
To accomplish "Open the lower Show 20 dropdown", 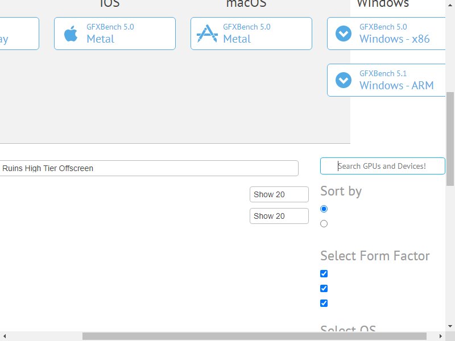I will coord(279,216).
